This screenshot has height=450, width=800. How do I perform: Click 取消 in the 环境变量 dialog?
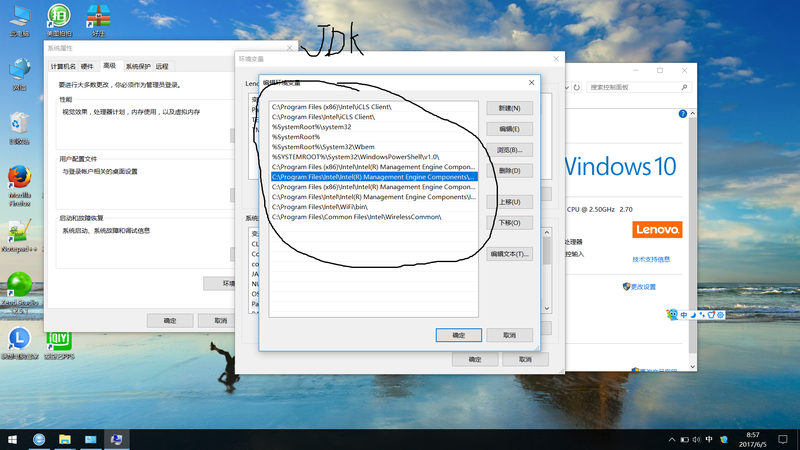[x=525, y=360]
